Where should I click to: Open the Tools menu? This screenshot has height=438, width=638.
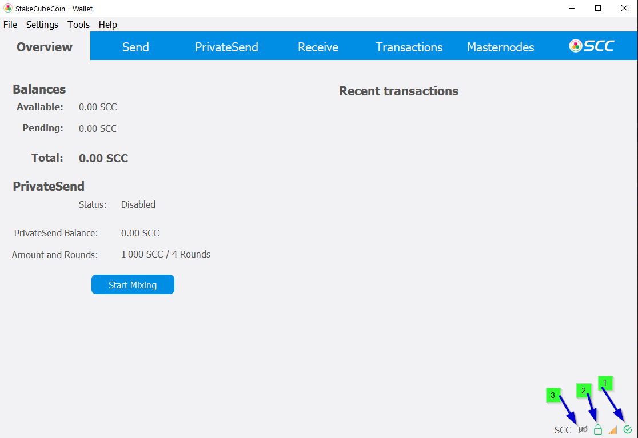tap(78, 25)
